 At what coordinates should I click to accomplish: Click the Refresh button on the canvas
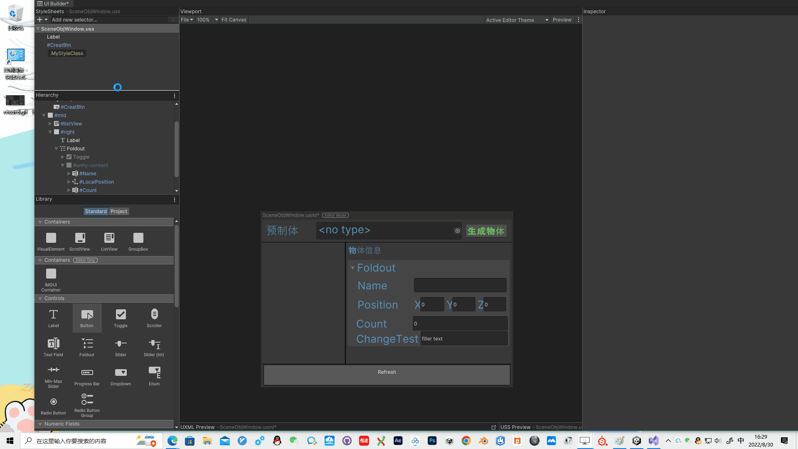coord(387,372)
